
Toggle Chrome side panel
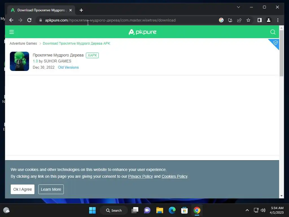pyautogui.click(x=260, y=20)
